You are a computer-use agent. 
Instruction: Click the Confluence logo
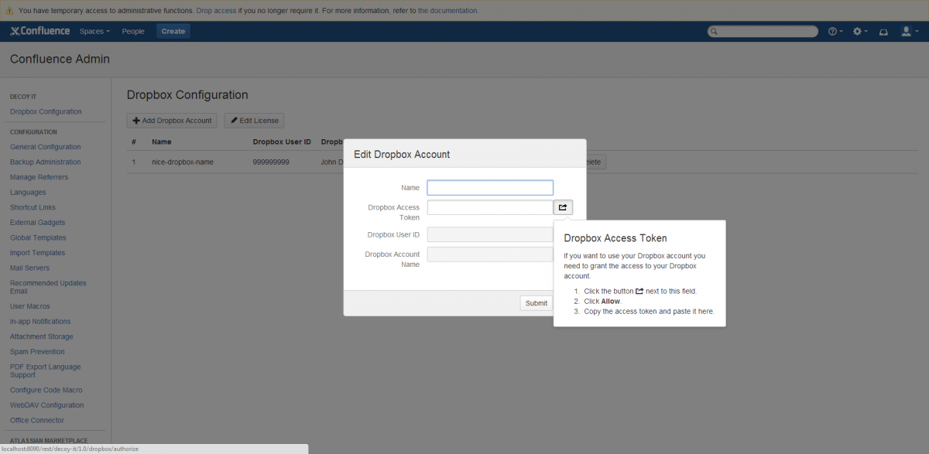tap(39, 31)
